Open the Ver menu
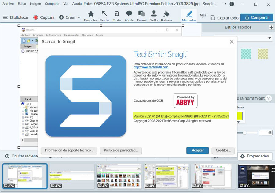This screenshot has height=193, width=275. tap(66, 4)
